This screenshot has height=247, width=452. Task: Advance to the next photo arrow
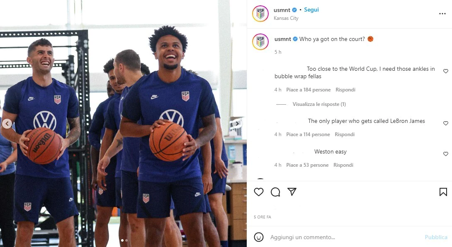pyautogui.click(x=237, y=124)
